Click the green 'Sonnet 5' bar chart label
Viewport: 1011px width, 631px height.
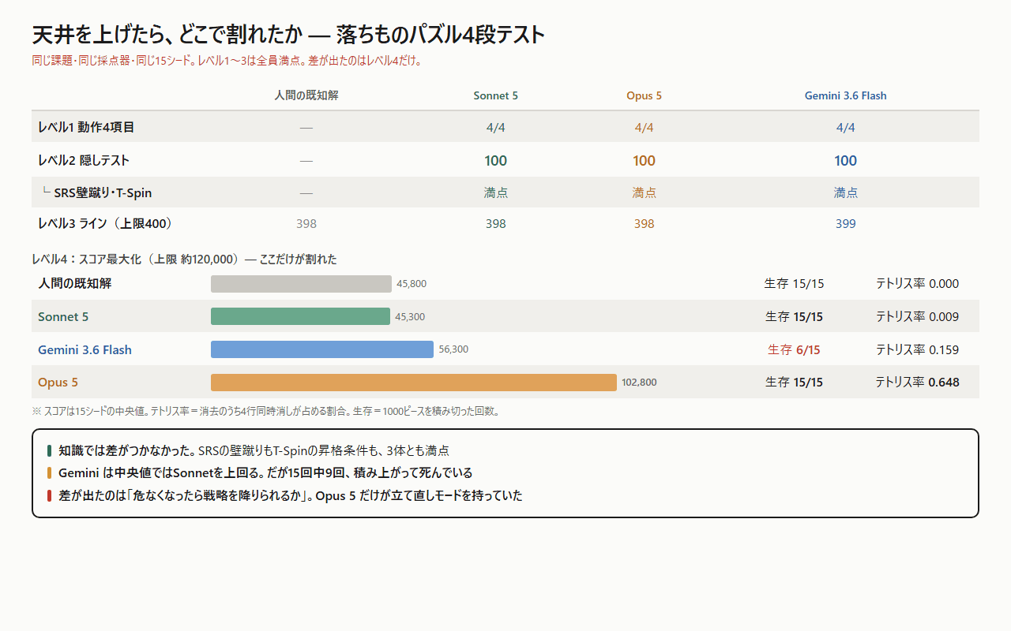point(63,317)
